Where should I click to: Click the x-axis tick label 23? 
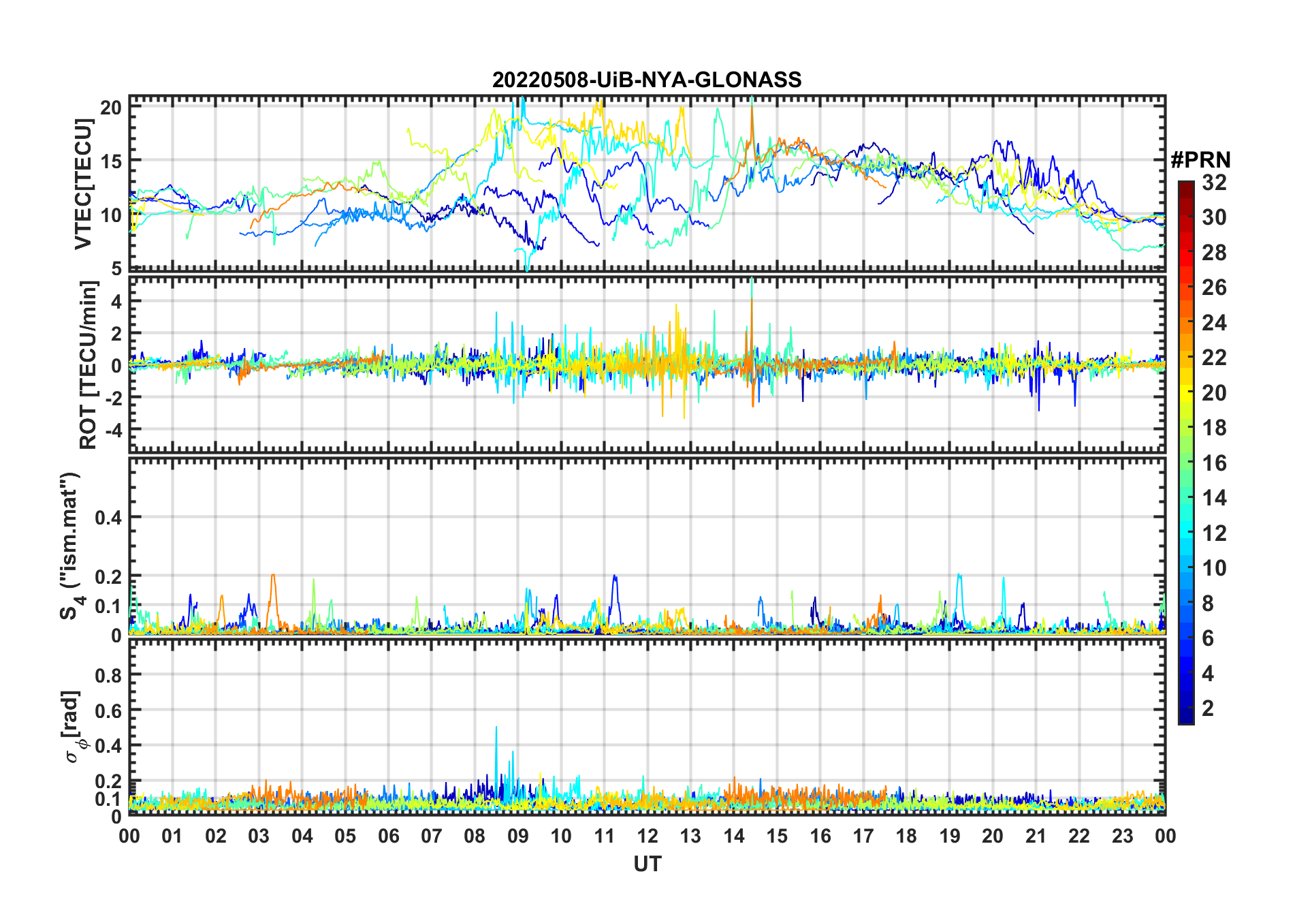[x=1122, y=836]
